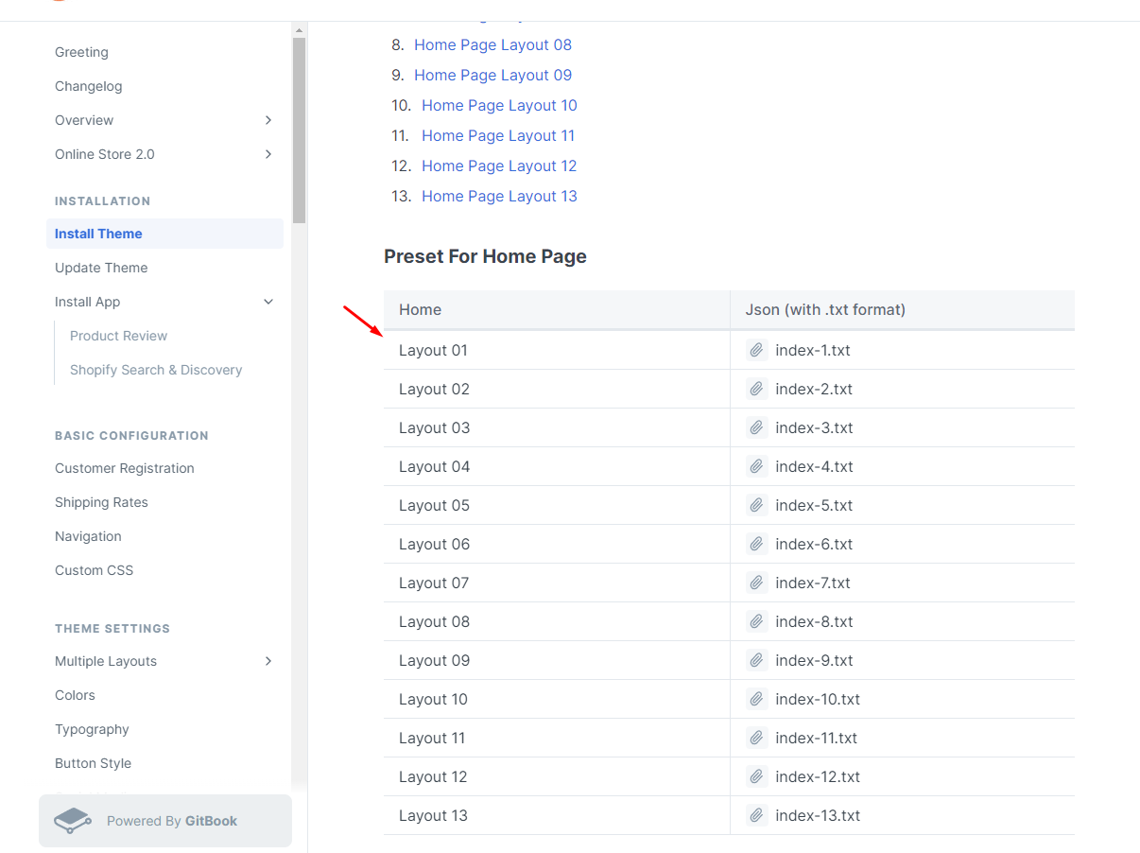Image resolution: width=1140 pixels, height=853 pixels.
Task: Click the paperclip icon beside index-12.txt
Action: [756, 776]
